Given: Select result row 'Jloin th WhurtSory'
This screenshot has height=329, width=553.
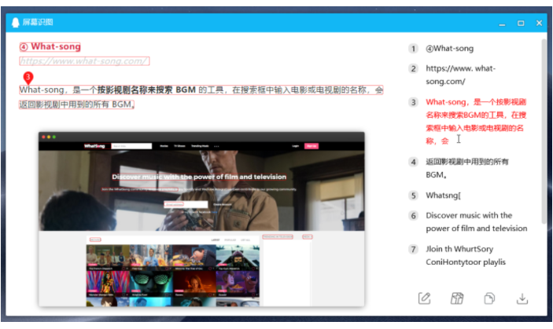Looking at the screenshot, I should tap(466, 255).
